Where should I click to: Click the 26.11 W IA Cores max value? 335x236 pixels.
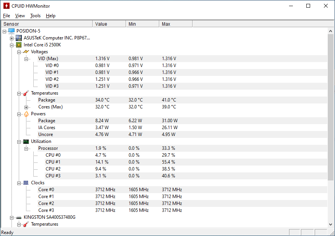tap(170, 128)
